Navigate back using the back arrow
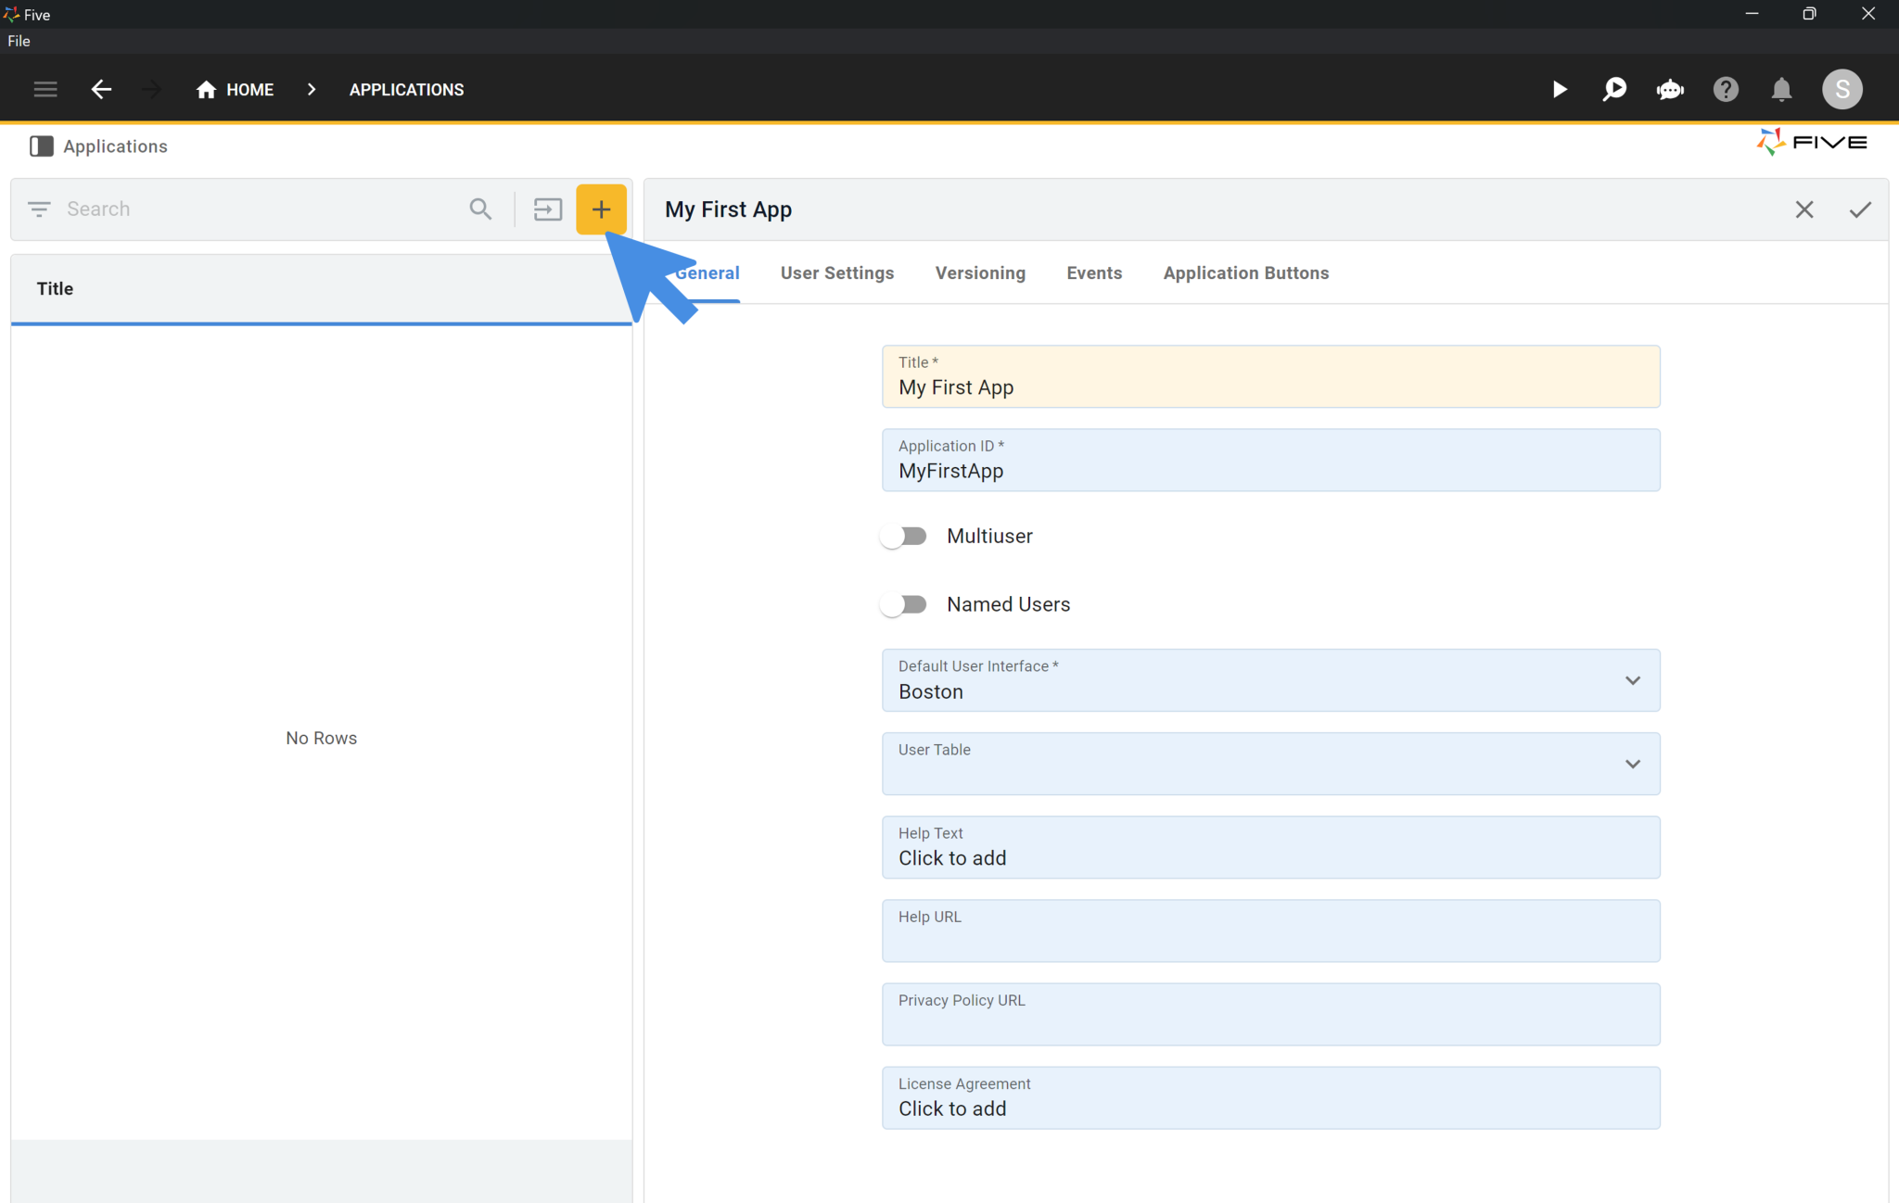 pyautogui.click(x=102, y=89)
